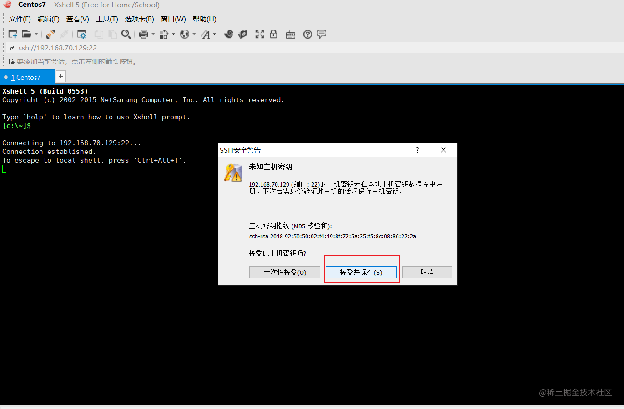Close the SSH安全警告 dialog
624x409 pixels.
(x=443, y=150)
